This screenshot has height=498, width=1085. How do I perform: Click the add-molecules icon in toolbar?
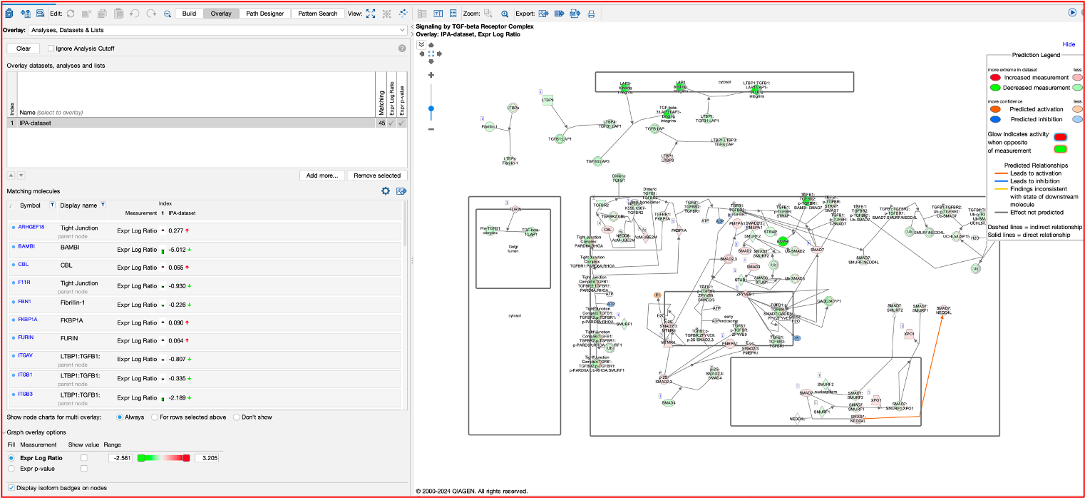(x=25, y=14)
